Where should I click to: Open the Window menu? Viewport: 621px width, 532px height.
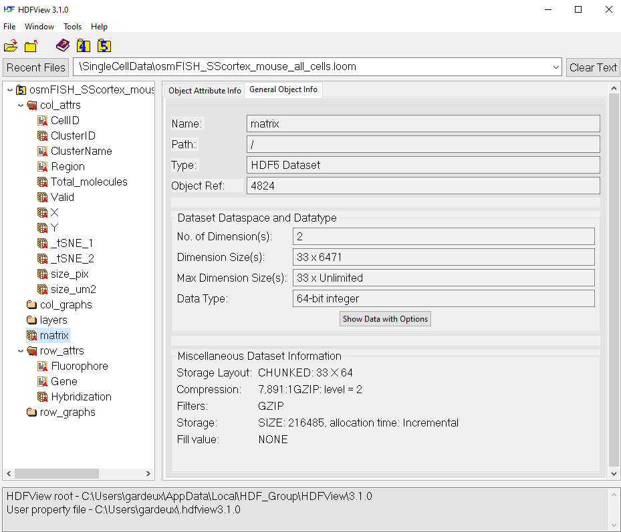tap(39, 27)
